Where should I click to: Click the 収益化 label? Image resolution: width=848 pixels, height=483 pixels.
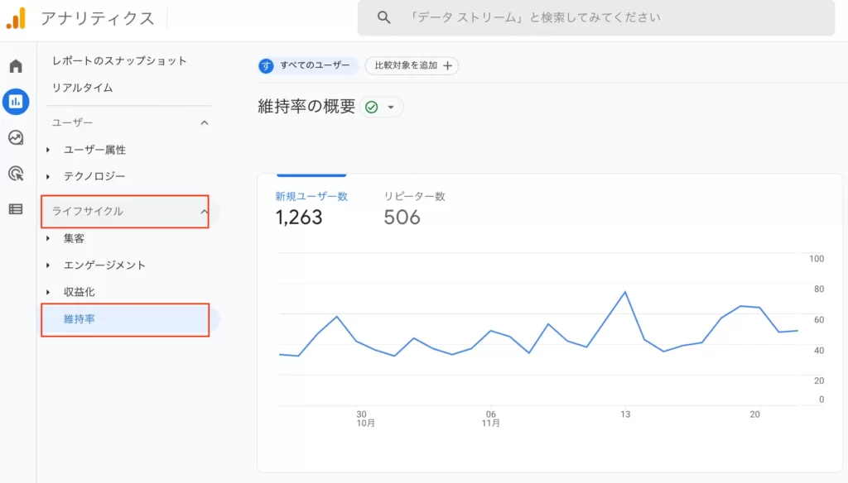[x=79, y=292]
